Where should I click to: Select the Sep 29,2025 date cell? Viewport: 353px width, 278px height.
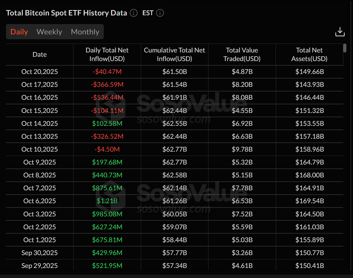coord(39,265)
